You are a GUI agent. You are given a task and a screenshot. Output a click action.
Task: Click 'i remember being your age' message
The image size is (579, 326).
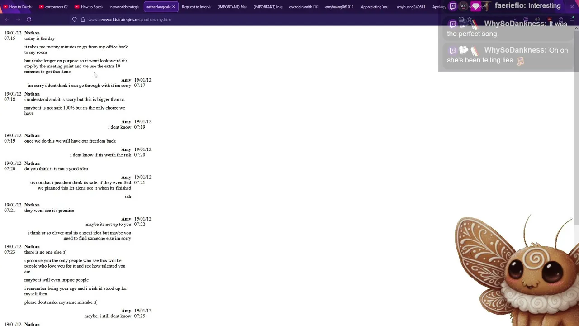coord(76,291)
